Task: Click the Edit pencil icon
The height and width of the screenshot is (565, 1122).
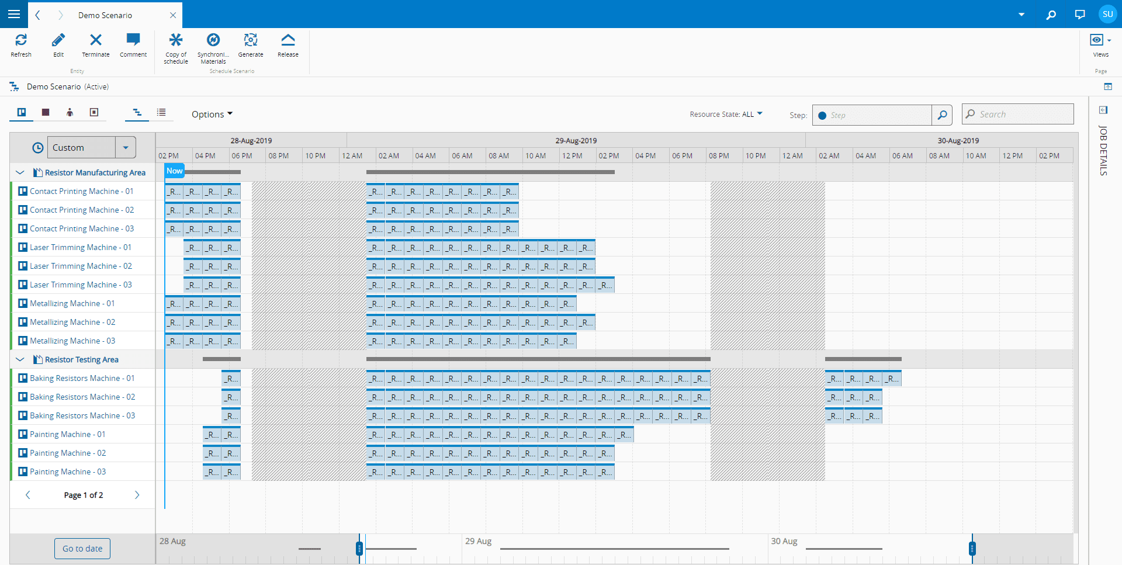Action: [58, 41]
